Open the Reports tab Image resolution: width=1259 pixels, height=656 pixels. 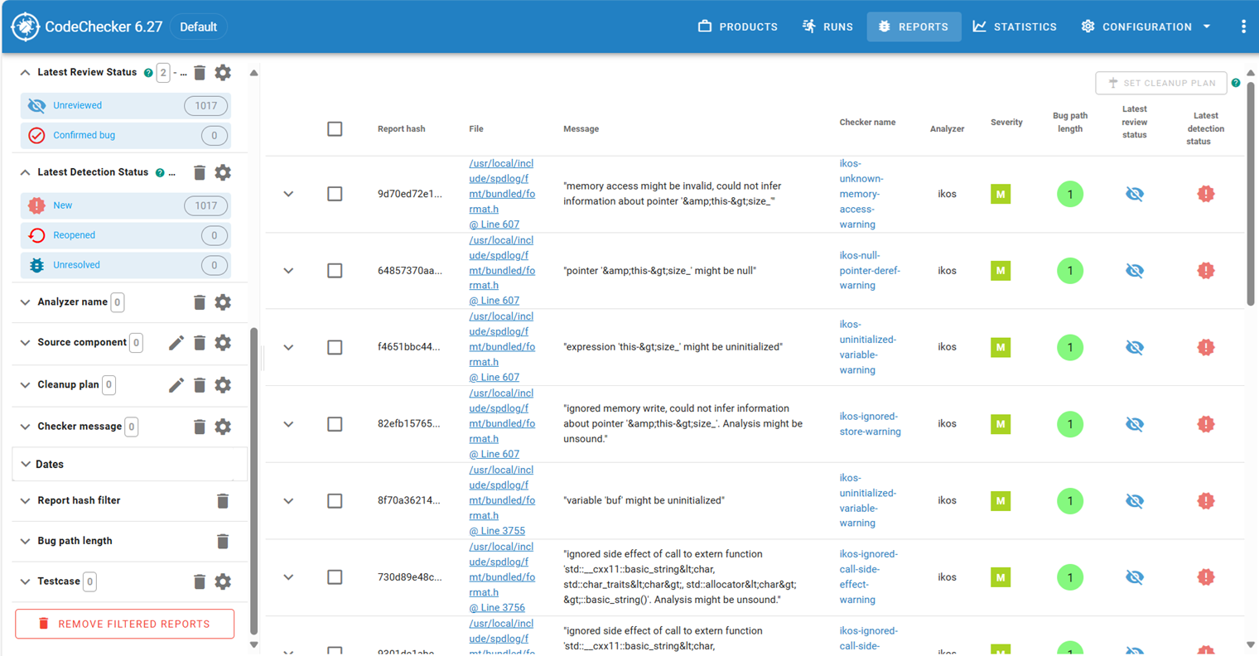(x=914, y=27)
